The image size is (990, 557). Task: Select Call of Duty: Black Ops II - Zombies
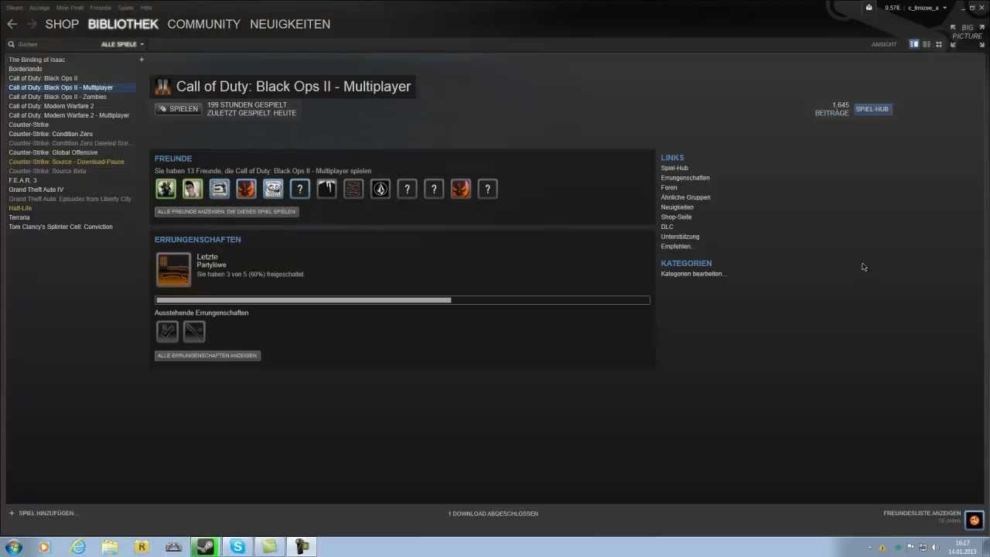[57, 97]
